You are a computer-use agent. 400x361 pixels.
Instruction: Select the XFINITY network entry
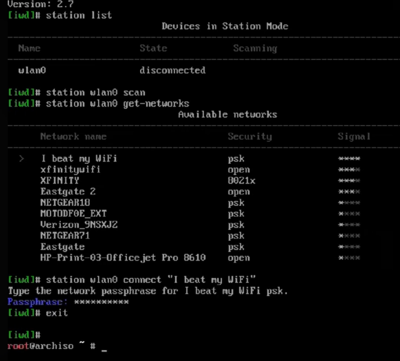pos(60,181)
